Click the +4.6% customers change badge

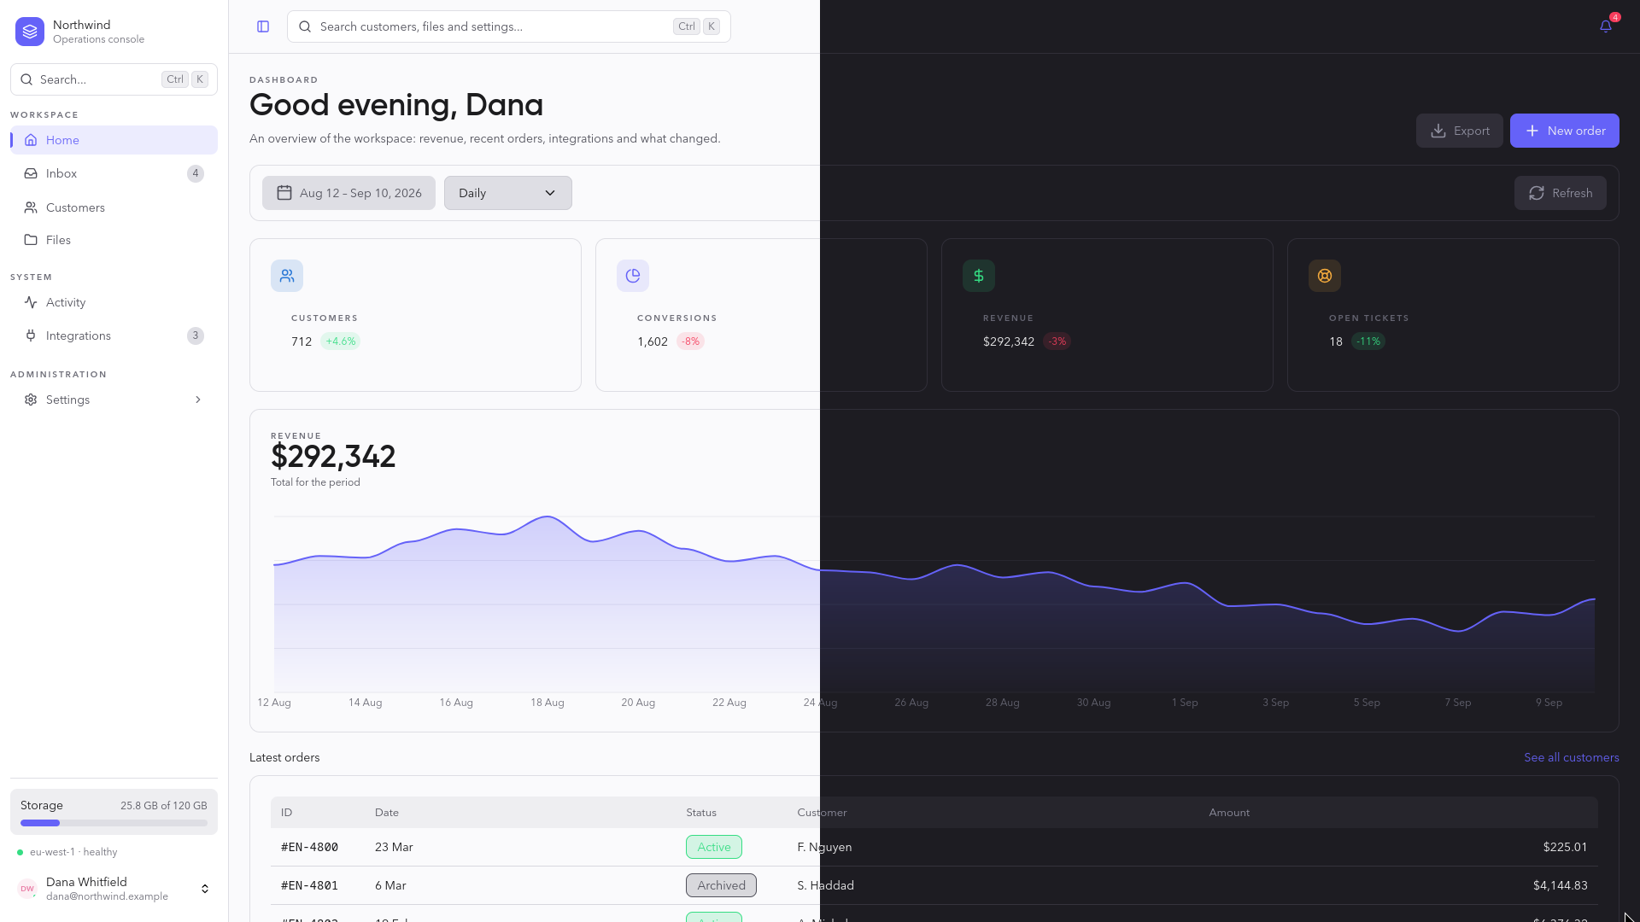pos(341,341)
